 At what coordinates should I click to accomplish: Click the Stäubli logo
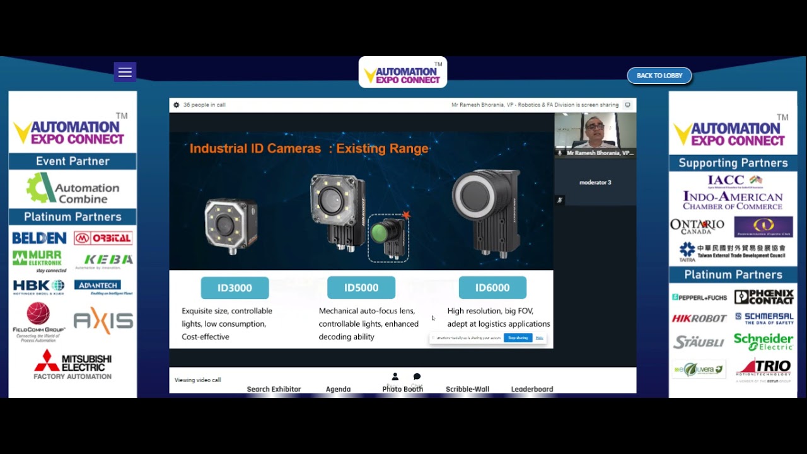click(699, 342)
